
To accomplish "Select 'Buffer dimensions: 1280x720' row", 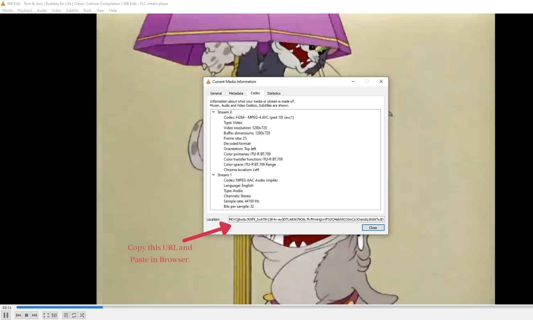I will pos(247,133).
